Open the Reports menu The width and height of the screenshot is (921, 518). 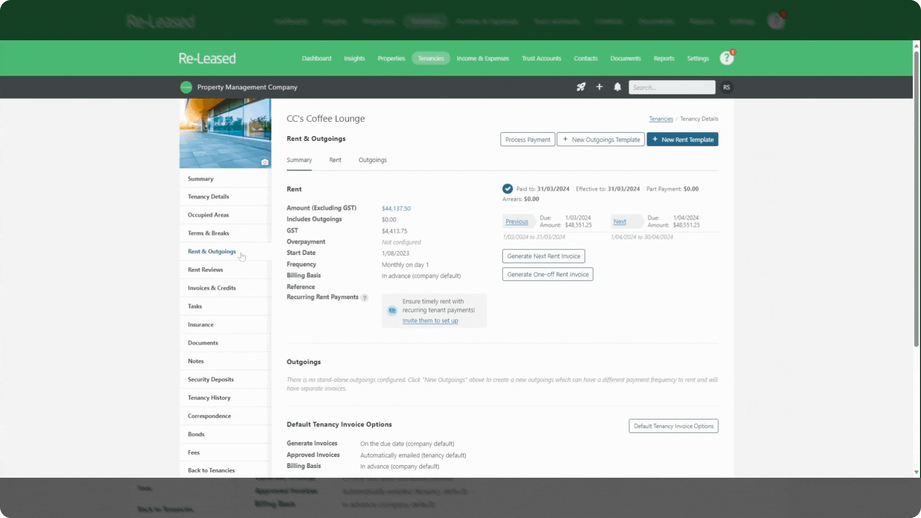pyautogui.click(x=664, y=59)
